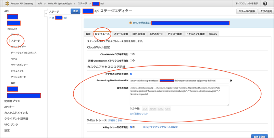
Task: Expand the api stage tree node
Action: click(x=50, y=17)
